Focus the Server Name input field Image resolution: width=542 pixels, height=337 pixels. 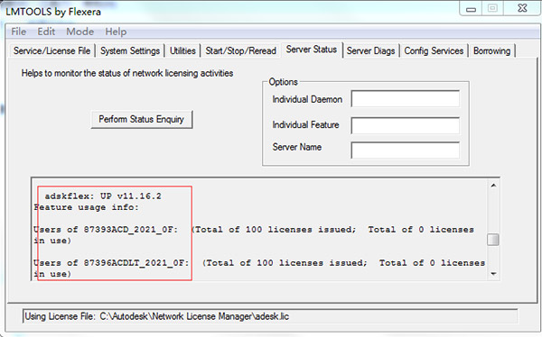[x=405, y=150]
